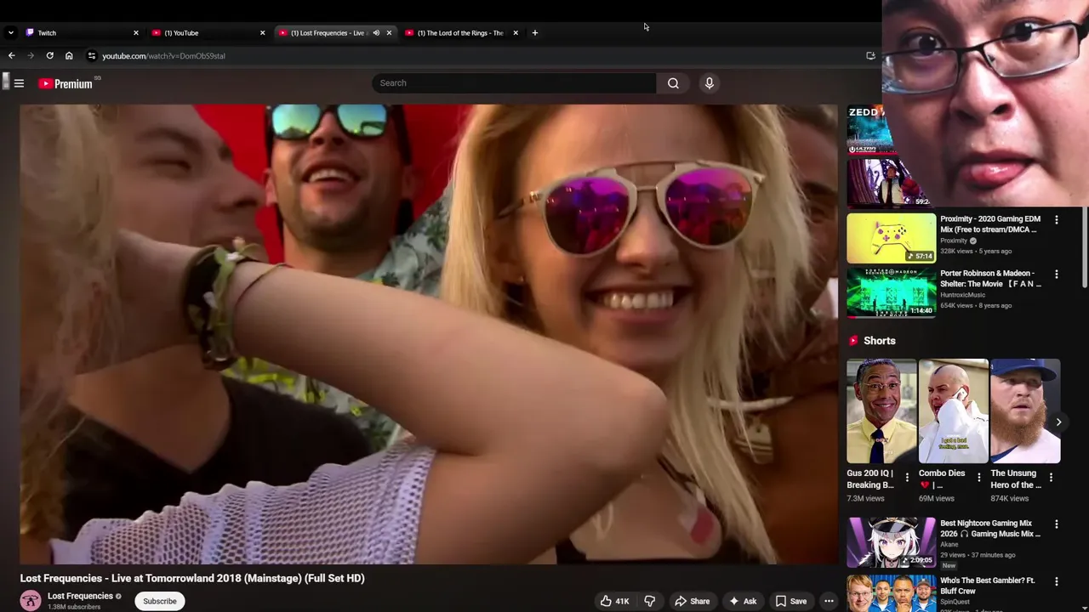1089x612 pixels.
Task: Share the video
Action: (692, 601)
